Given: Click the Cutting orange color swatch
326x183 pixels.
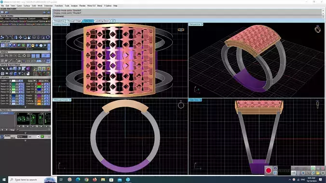Looking at the screenshot, I should pyautogui.click(x=39, y=101).
